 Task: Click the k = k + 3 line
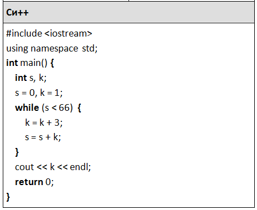point(44,122)
